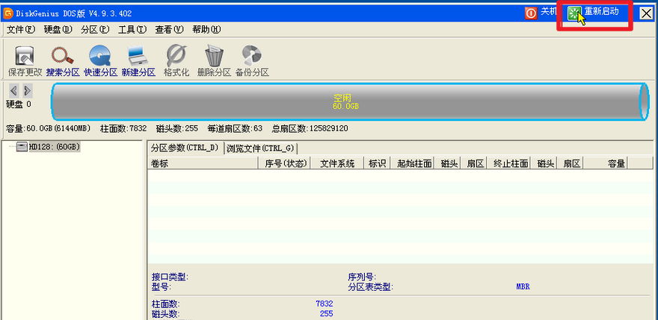658x320 pixels.
Task: Open Quick Partition (快速分区) tool
Action: tap(100, 56)
